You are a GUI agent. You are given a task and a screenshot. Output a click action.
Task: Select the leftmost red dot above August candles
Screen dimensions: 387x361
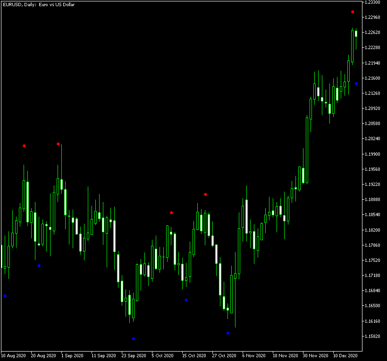coord(24,146)
